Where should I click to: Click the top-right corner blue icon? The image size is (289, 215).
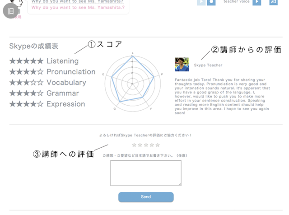click(x=274, y=2)
